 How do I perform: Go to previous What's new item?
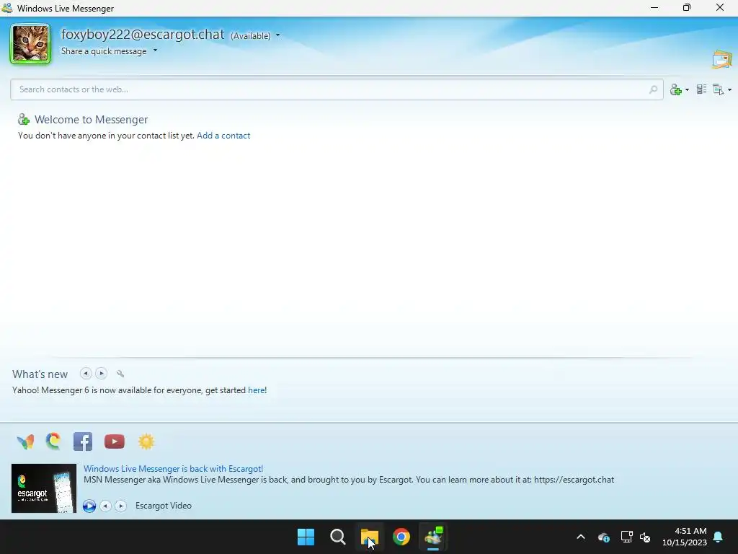86,374
